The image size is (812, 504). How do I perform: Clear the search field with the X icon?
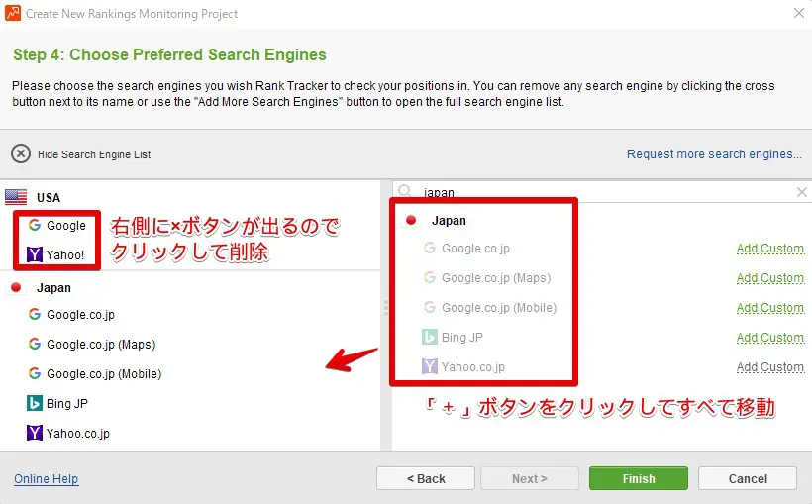[801, 192]
